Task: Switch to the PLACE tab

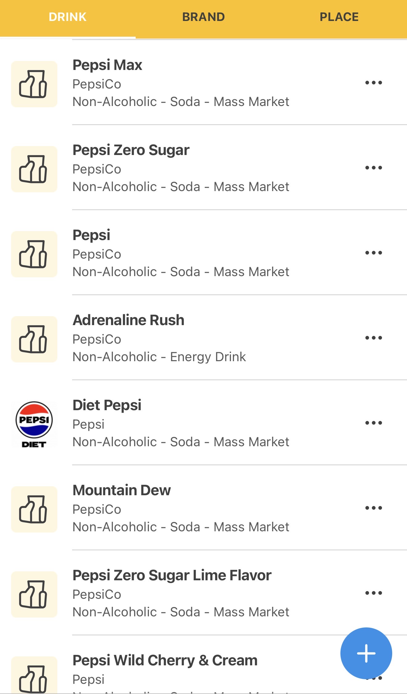Action: click(x=339, y=17)
